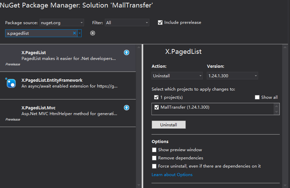290x188 pixels.
Task: Uncheck MallTransfer (1.24.1.300) project
Action: click(157, 107)
